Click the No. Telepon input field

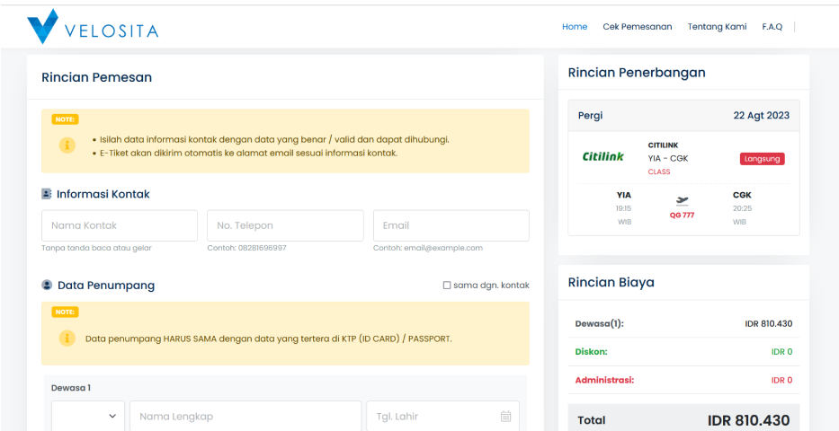[x=285, y=226]
